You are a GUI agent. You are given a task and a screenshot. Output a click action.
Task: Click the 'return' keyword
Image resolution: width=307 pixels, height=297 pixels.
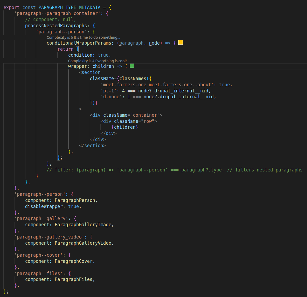click(65, 49)
